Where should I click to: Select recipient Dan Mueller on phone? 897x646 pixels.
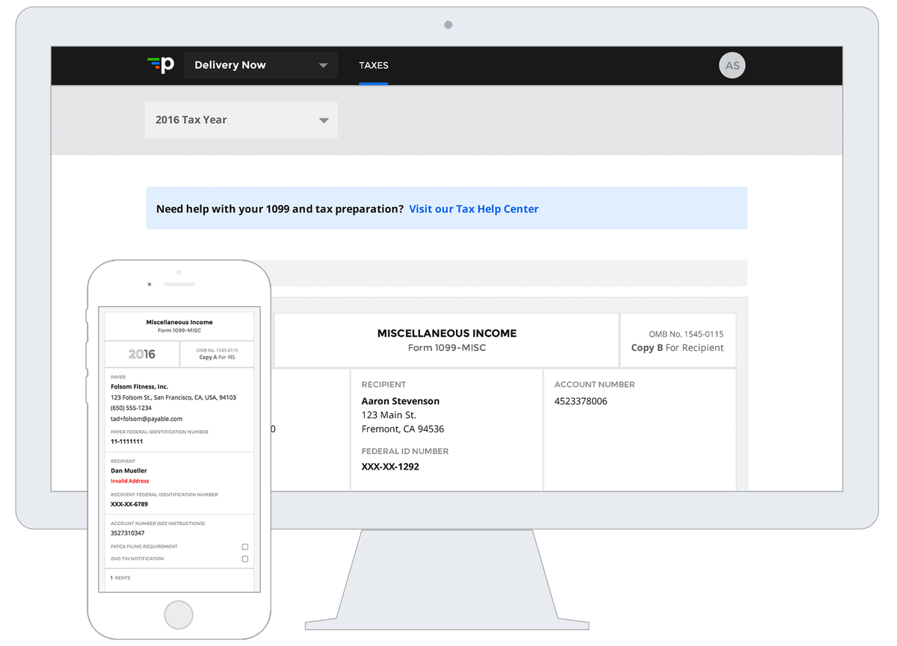pos(129,471)
